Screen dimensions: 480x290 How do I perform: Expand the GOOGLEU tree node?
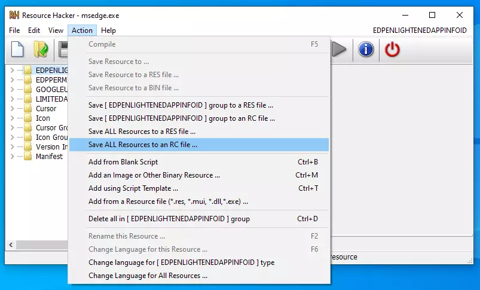12,90
